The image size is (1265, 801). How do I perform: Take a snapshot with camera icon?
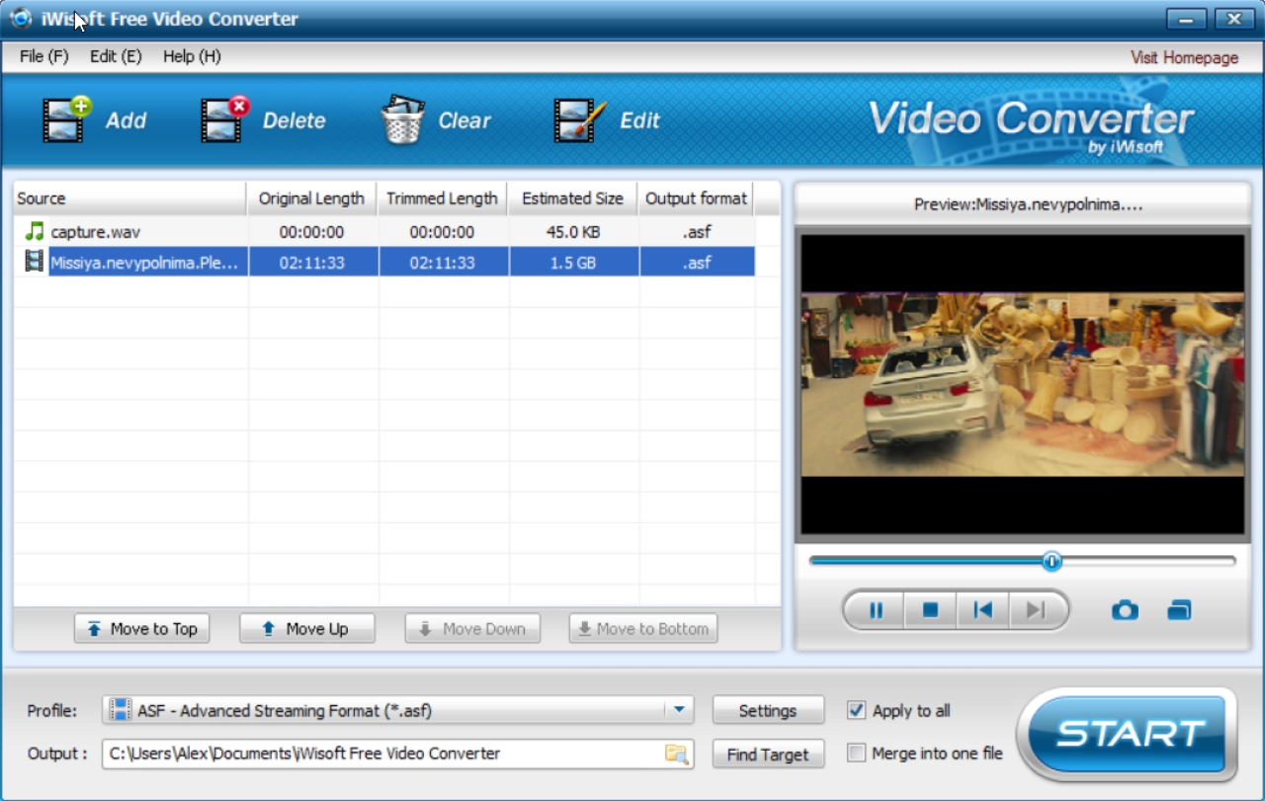(1125, 610)
